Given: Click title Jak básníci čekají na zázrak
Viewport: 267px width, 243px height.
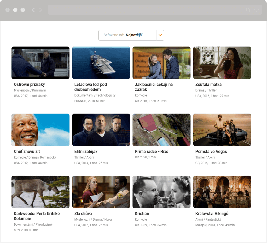Looking at the screenshot, I should pos(154,87).
